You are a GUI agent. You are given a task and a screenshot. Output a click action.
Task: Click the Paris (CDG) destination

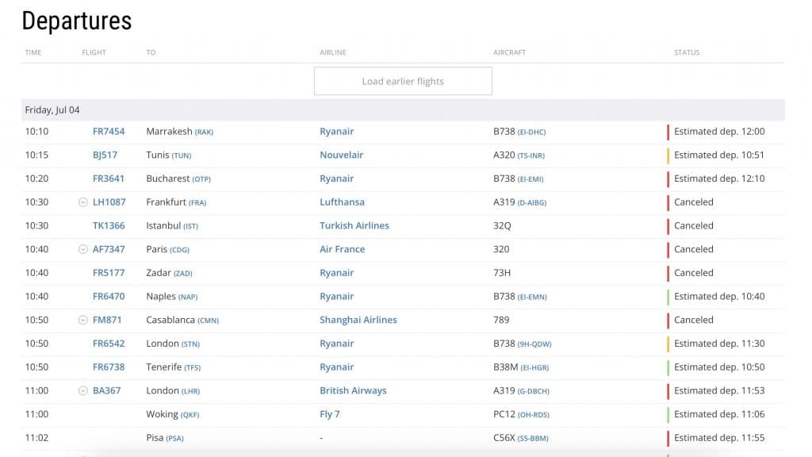[168, 249]
